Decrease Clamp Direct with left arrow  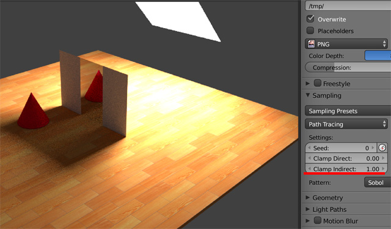tap(309, 158)
